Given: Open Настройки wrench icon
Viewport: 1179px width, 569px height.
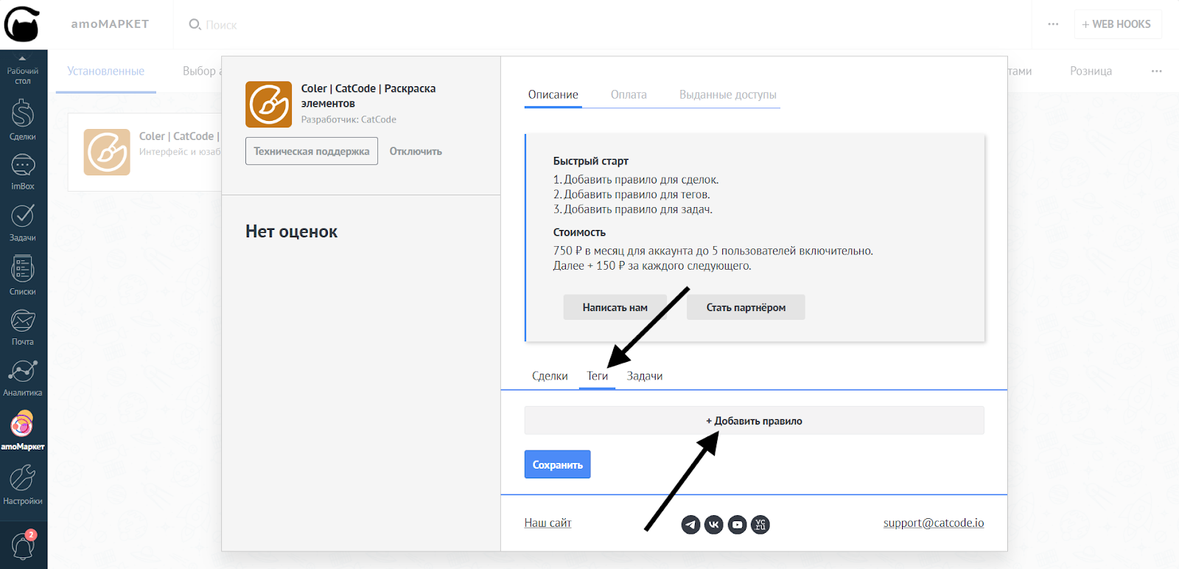Looking at the screenshot, I should click(x=23, y=484).
